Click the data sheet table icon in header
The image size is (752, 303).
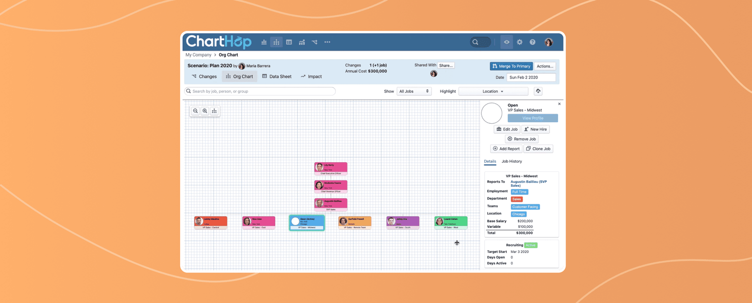(289, 43)
